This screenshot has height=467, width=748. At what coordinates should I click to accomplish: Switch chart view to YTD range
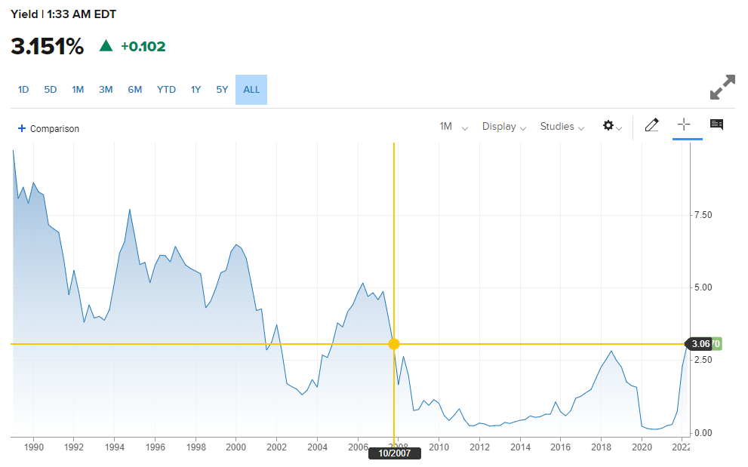tap(165, 89)
